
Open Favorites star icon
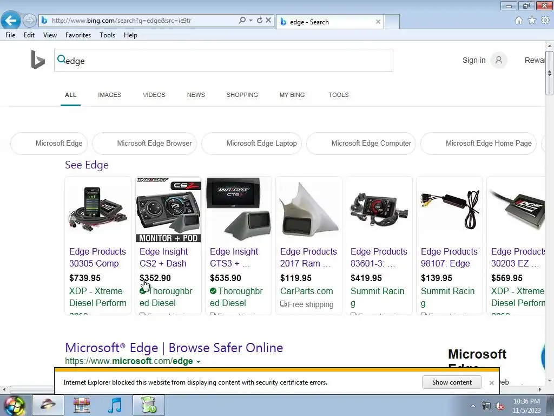pos(532,21)
